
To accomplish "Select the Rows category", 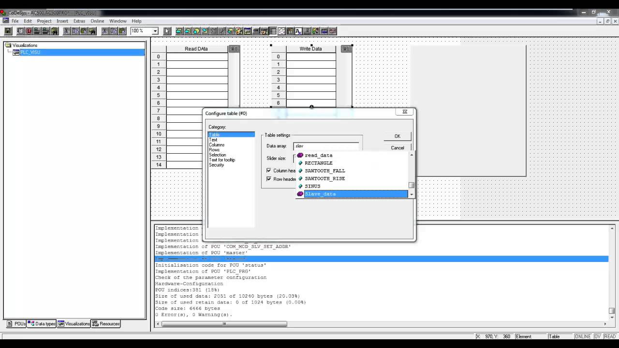I will pos(214,150).
